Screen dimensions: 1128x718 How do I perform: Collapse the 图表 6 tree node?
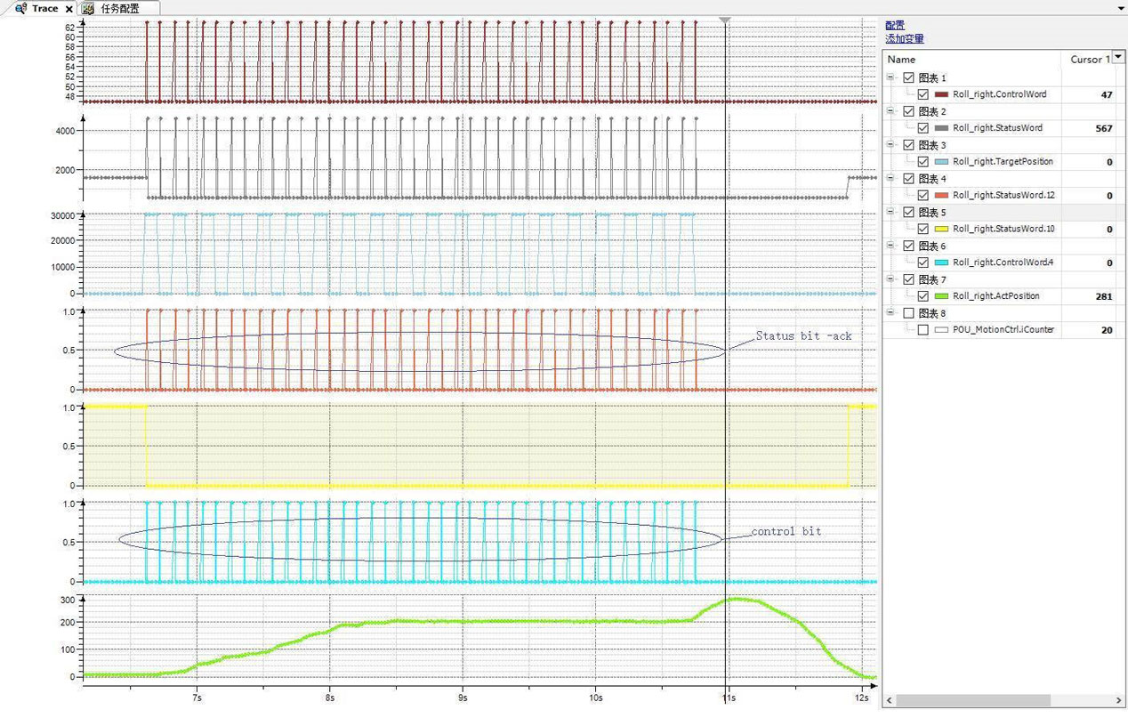(890, 245)
